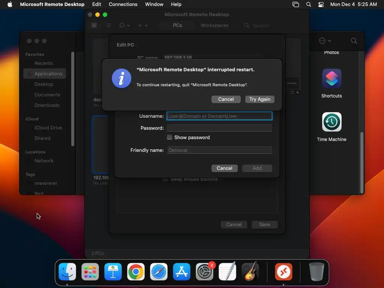Click Cancel in the Edit PC dialog
This screenshot has width=384, height=288.
point(234,225)
